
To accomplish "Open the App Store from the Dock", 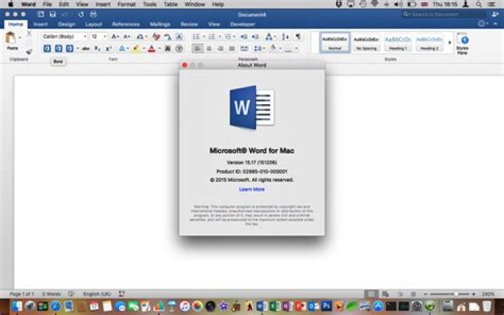I will 378,306.
